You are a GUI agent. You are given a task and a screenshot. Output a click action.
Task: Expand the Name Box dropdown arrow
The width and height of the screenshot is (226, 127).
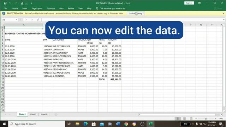coord(16,20)
